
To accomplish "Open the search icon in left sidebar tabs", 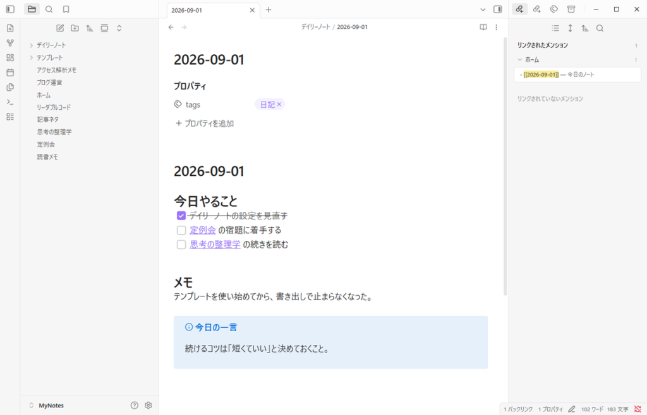I will click(x=49, y=9).
